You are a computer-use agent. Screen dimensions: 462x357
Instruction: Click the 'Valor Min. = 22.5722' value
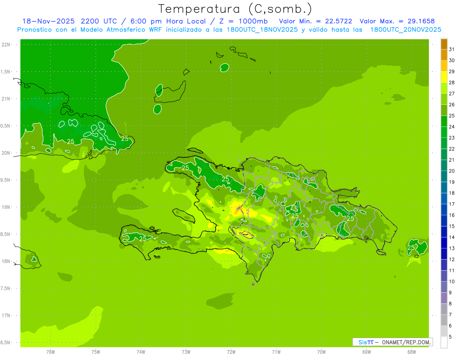point(315,21)
